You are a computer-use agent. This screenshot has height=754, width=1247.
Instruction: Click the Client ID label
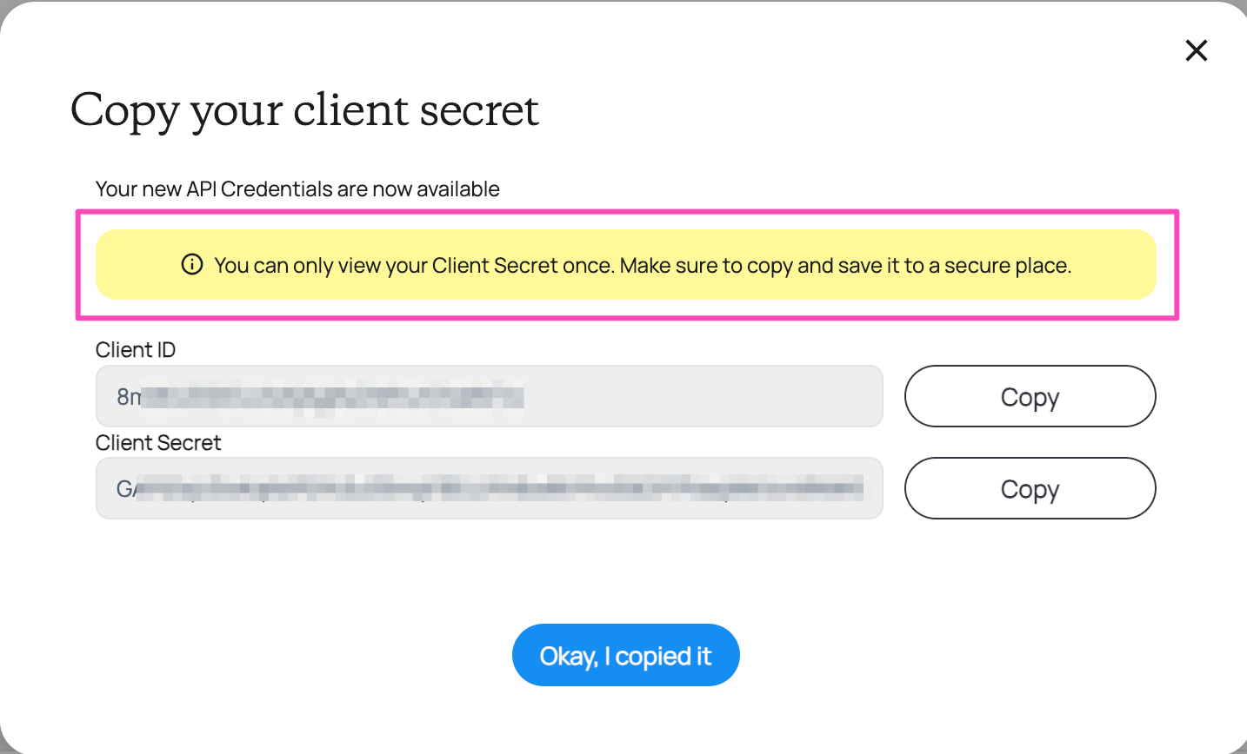click(136, 349)
